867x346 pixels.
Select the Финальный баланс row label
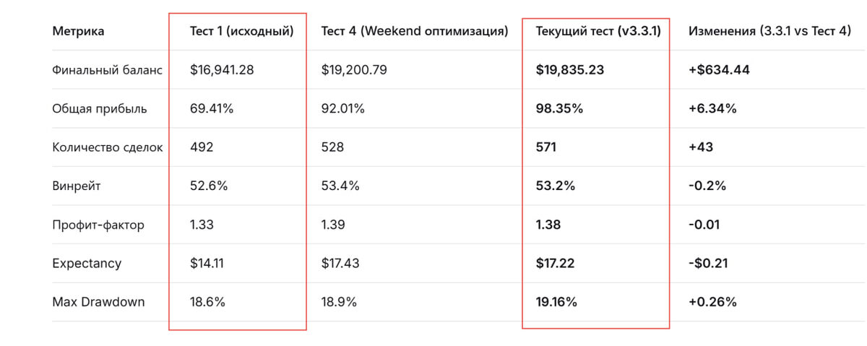(107, 70)
